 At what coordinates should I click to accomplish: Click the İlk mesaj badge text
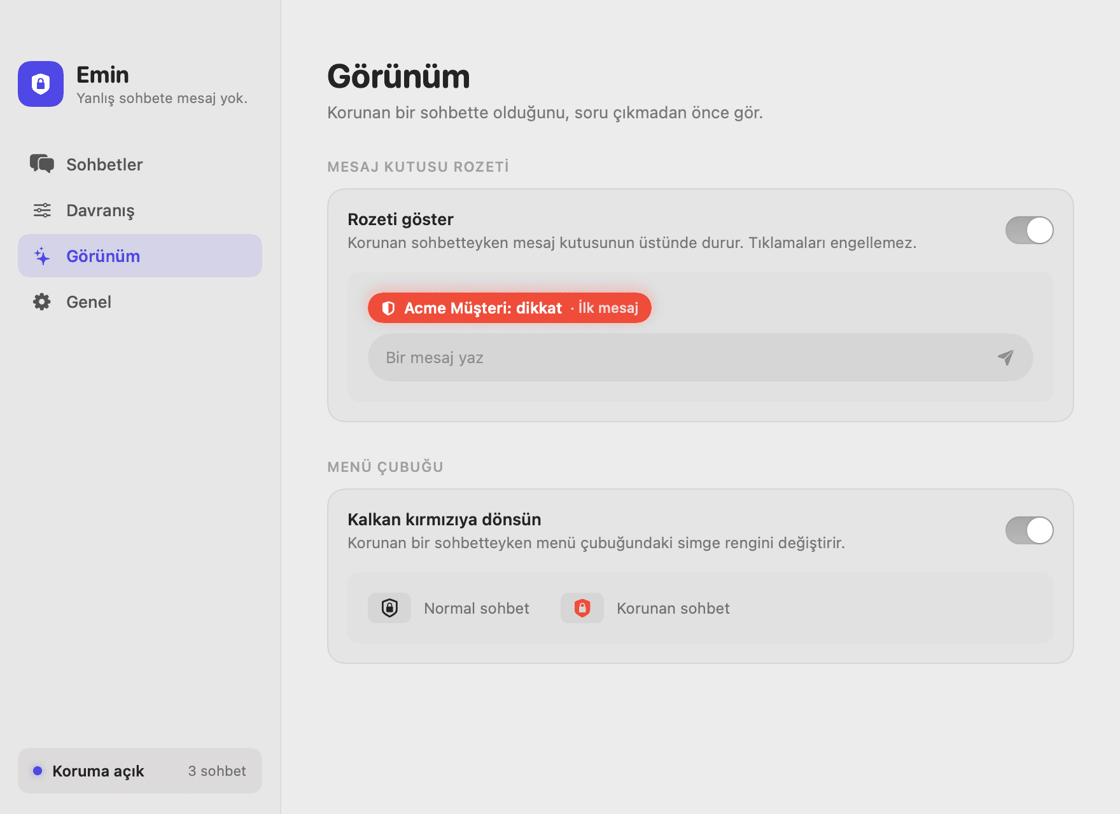[x=608, y=308]
